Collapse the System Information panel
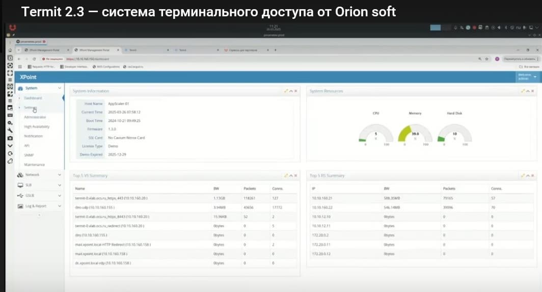The image size is (542, 292). point(291,91)
